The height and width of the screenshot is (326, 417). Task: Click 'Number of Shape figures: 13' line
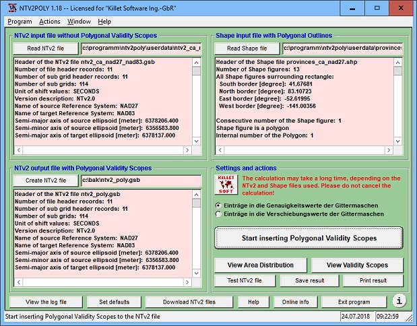258,69
